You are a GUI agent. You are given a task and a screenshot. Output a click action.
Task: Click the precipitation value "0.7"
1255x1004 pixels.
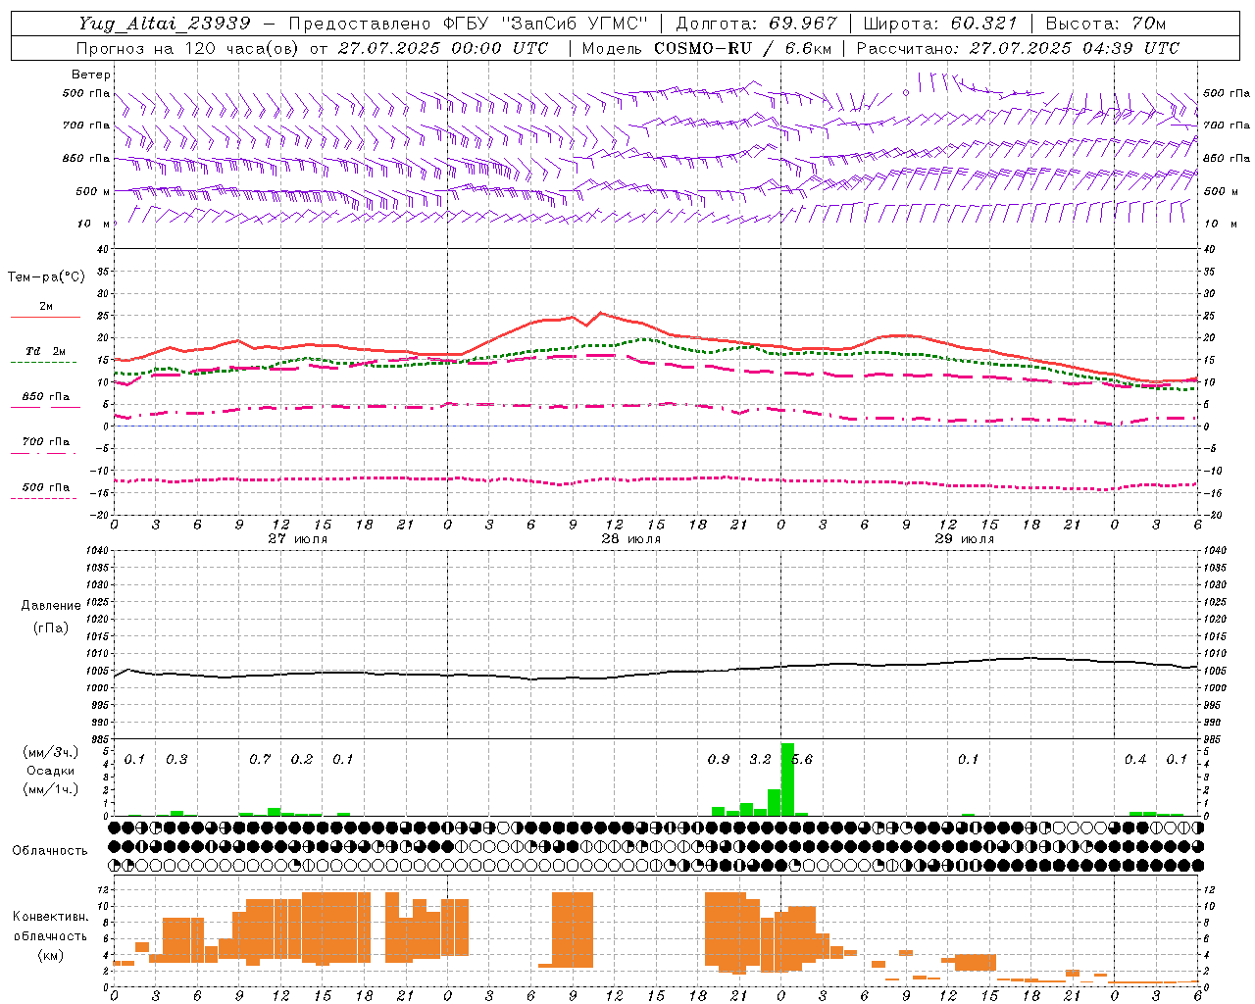(260, 760)
